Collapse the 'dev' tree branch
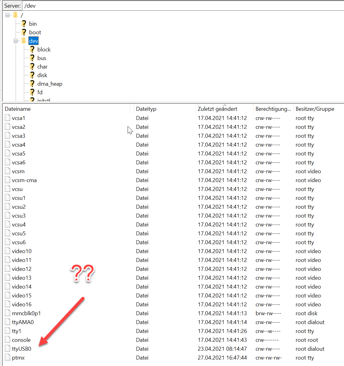The height and width of the screenshot is (366, 344). 16,40
